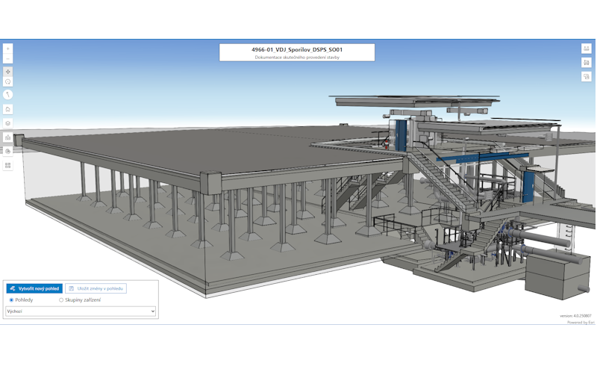Click the compass north indicator
The image size is (597, 366).
(x=8, y=95)
